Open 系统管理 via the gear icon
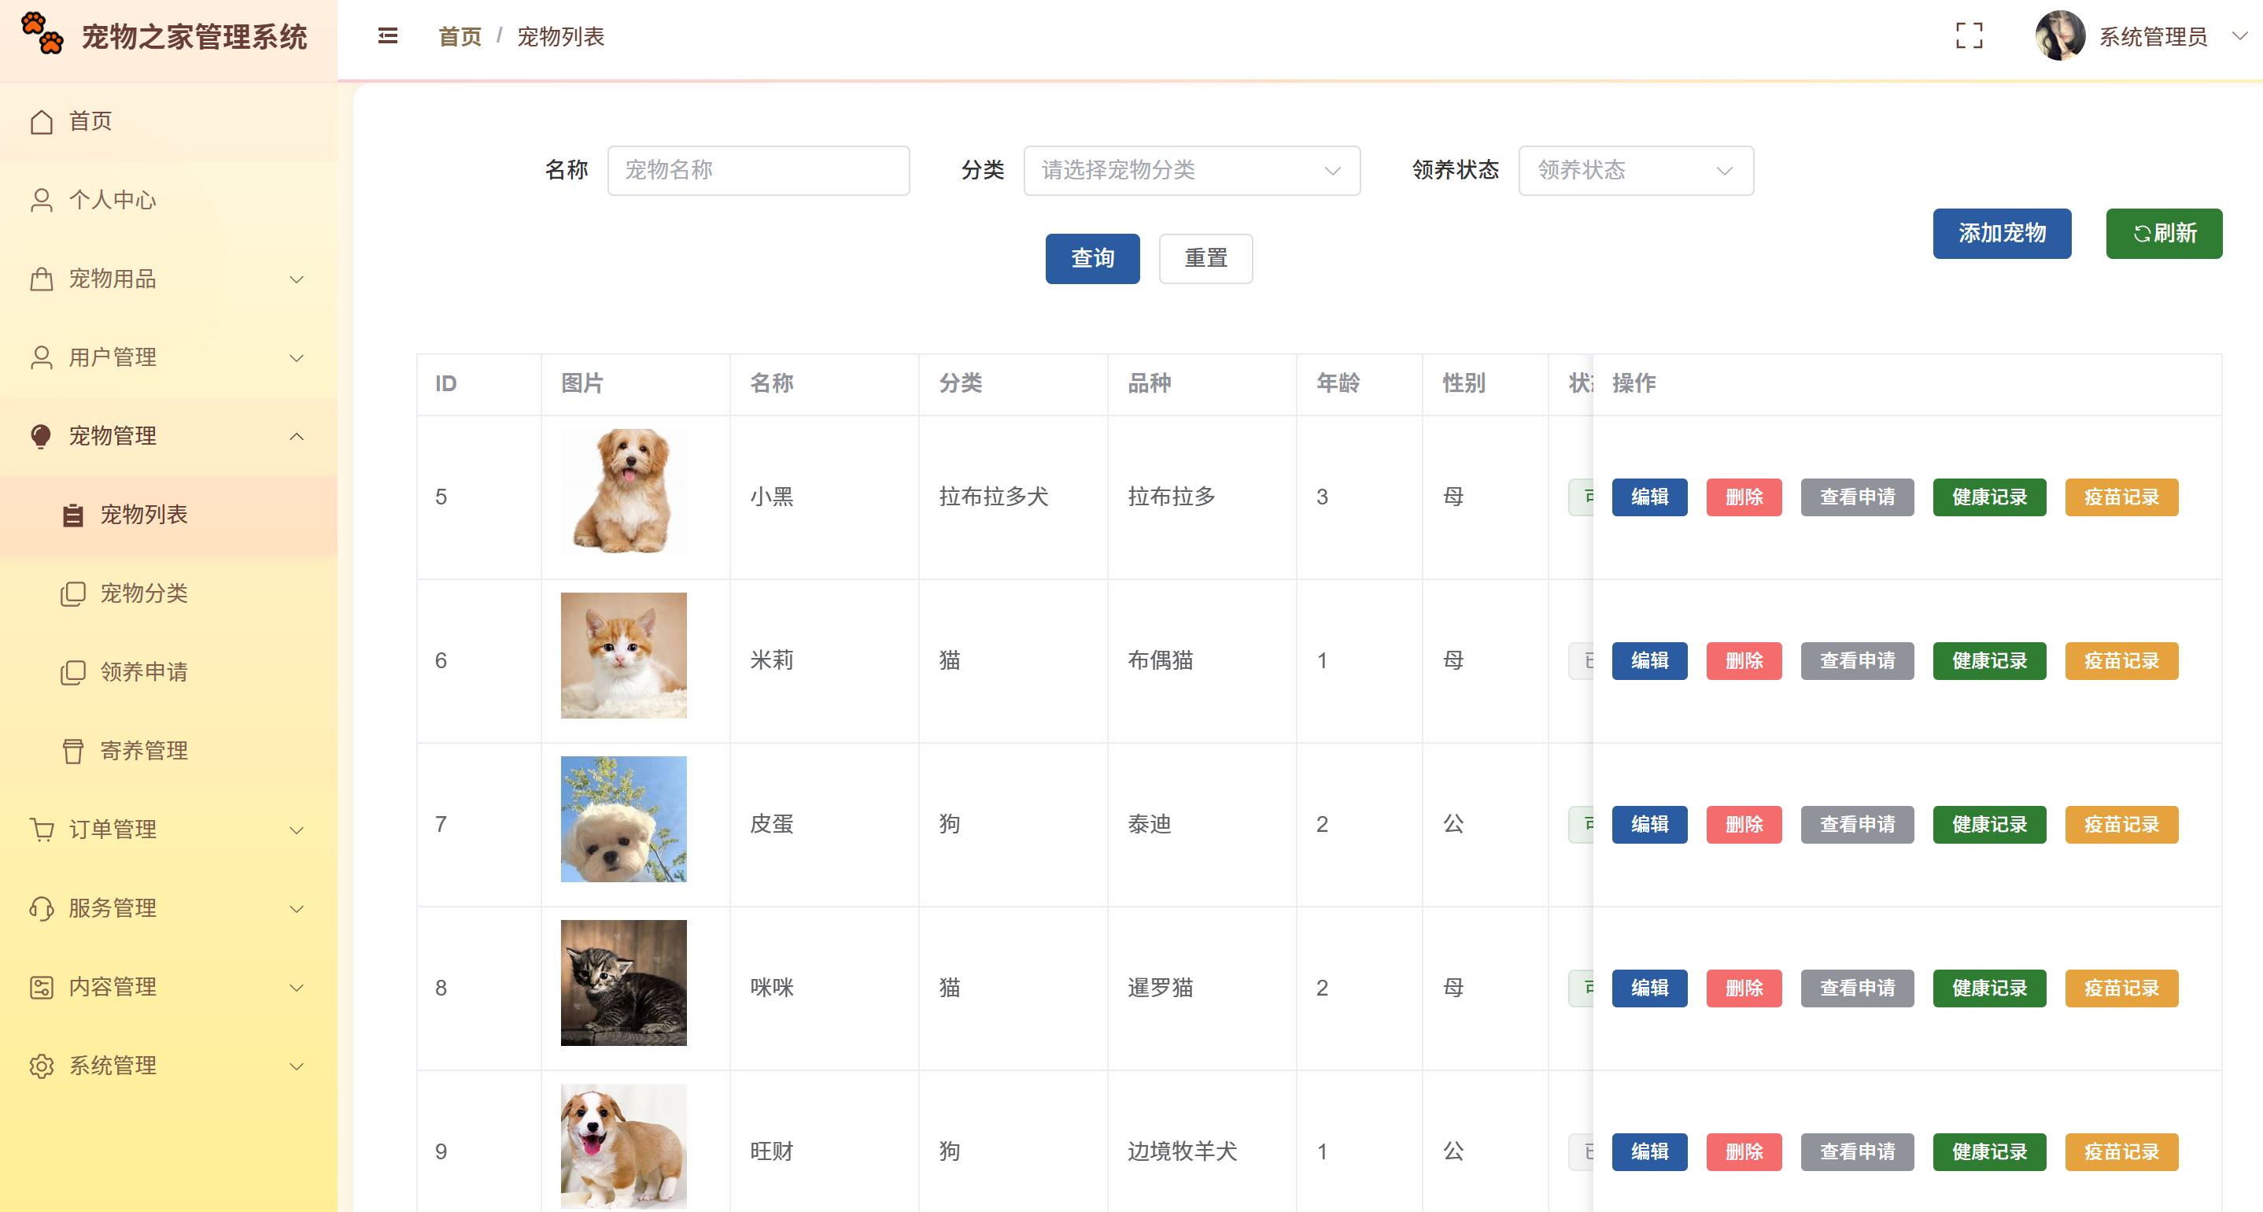 pyautogui.click(x=41, y=1066)
